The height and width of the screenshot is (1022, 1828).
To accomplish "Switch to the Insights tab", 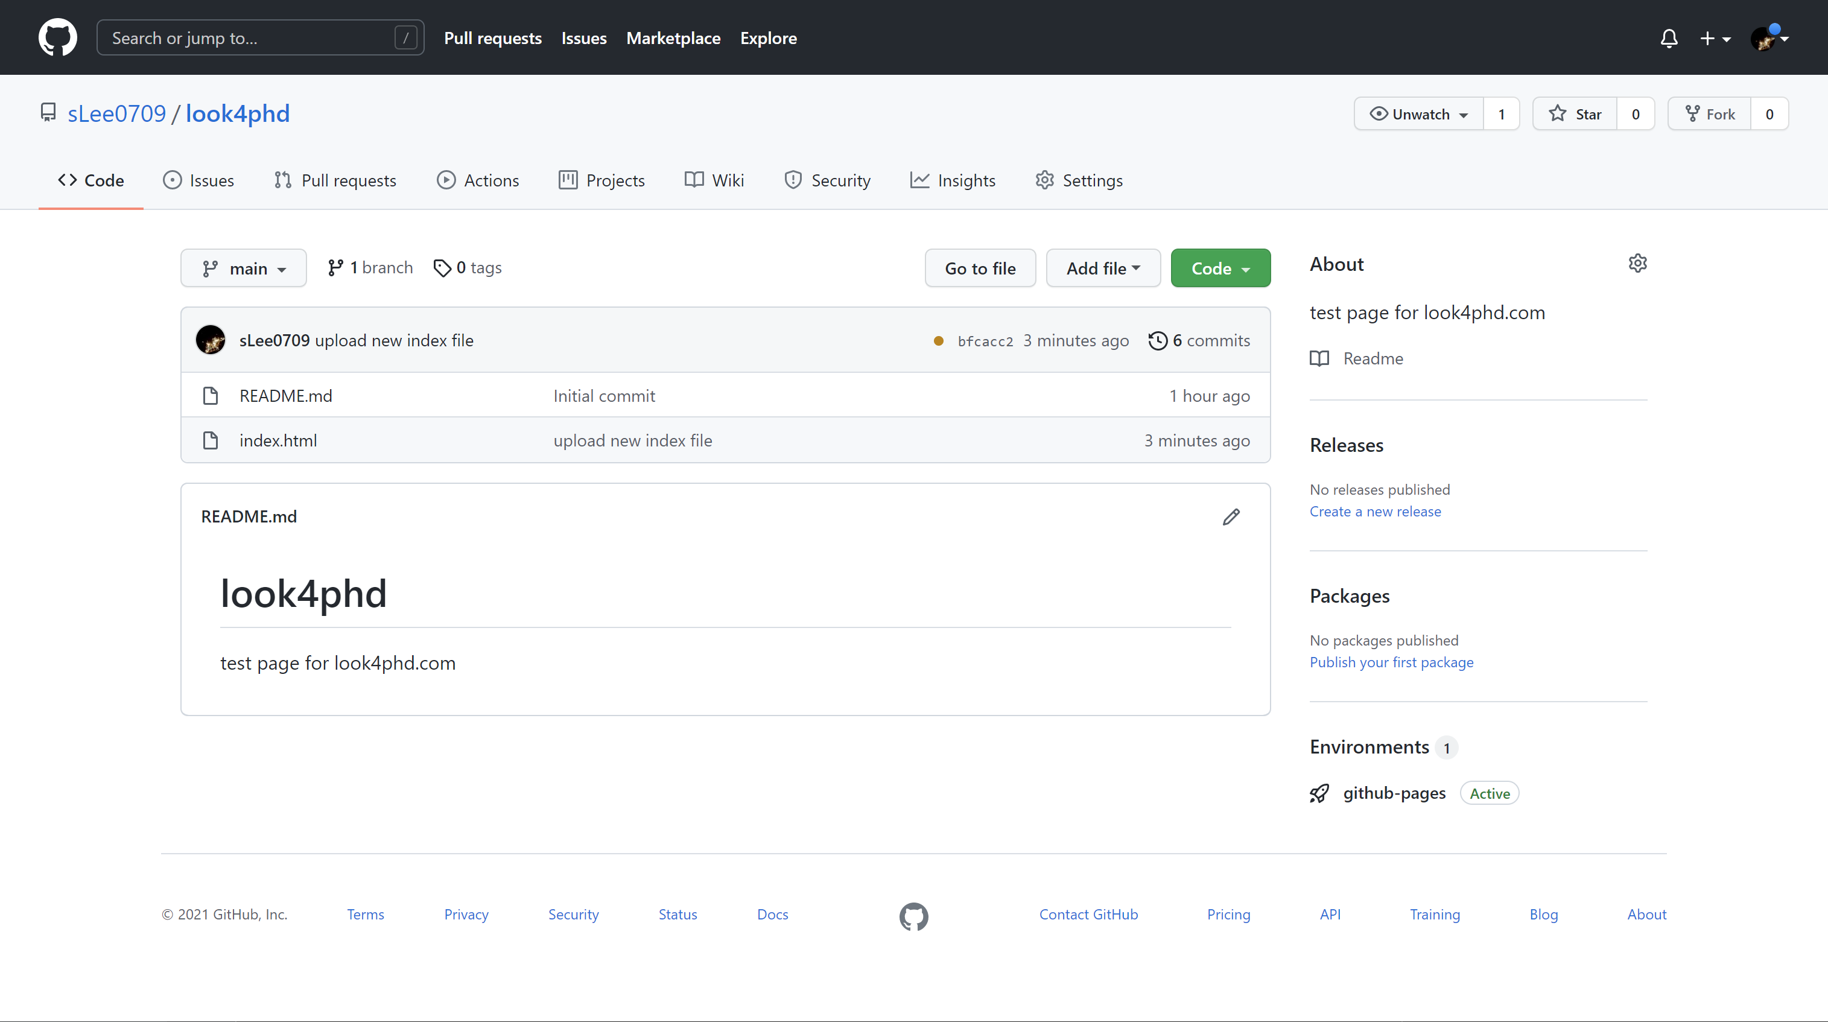I will [x=953, y=180].
